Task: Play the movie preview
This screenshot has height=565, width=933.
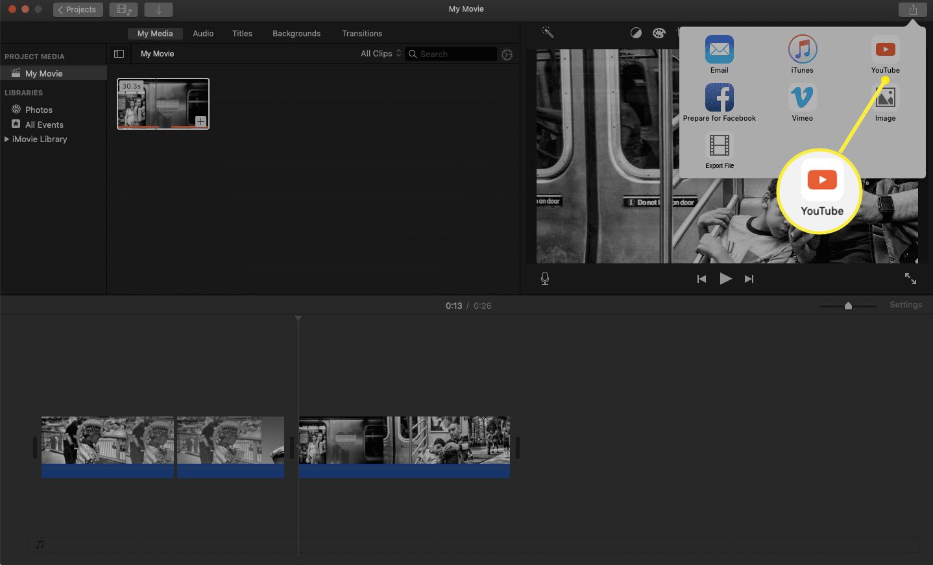Action: (725, 279)
